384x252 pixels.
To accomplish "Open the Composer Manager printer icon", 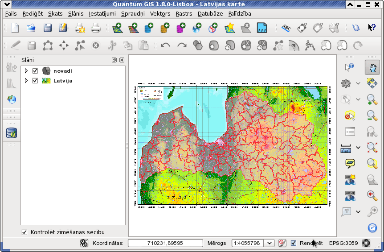I will pyautogui.click(x=95, y=28).
